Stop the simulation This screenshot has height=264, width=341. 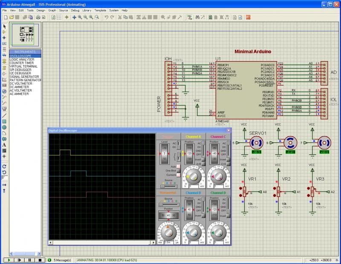40,260
